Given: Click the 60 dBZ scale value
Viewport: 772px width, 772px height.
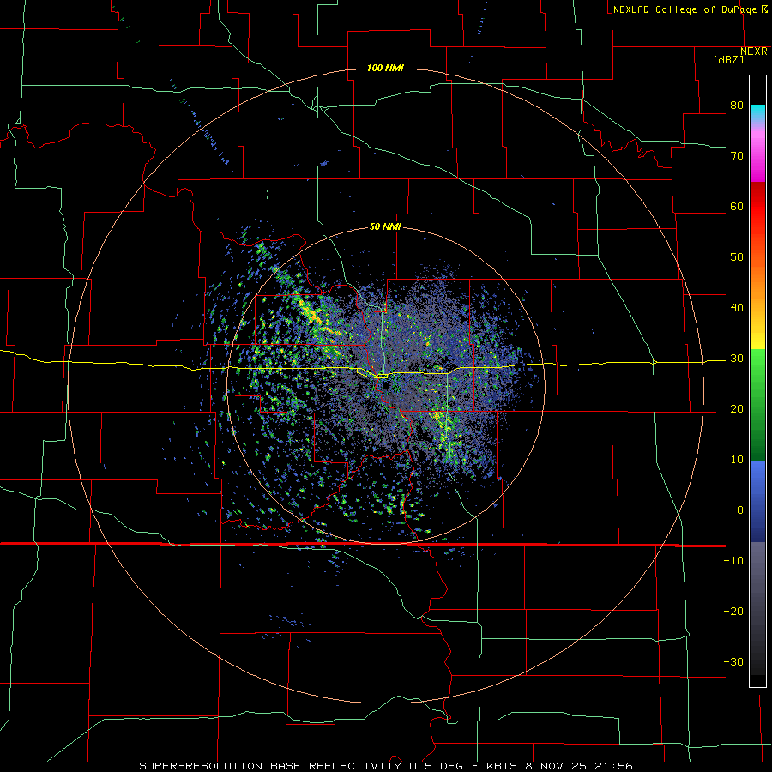Looking at the screenshot, I should tap(737, 206).
